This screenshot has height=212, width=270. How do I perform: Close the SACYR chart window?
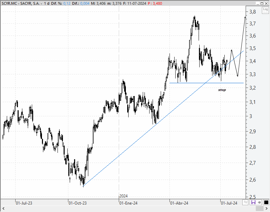[266, 3]
